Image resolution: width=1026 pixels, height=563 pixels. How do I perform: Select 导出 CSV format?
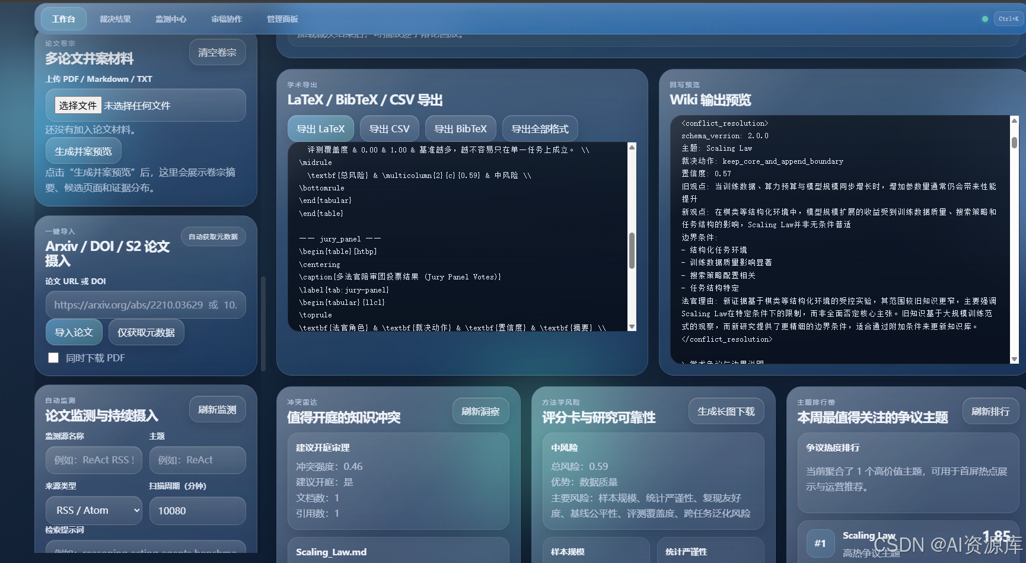click(x=389, y=129)
